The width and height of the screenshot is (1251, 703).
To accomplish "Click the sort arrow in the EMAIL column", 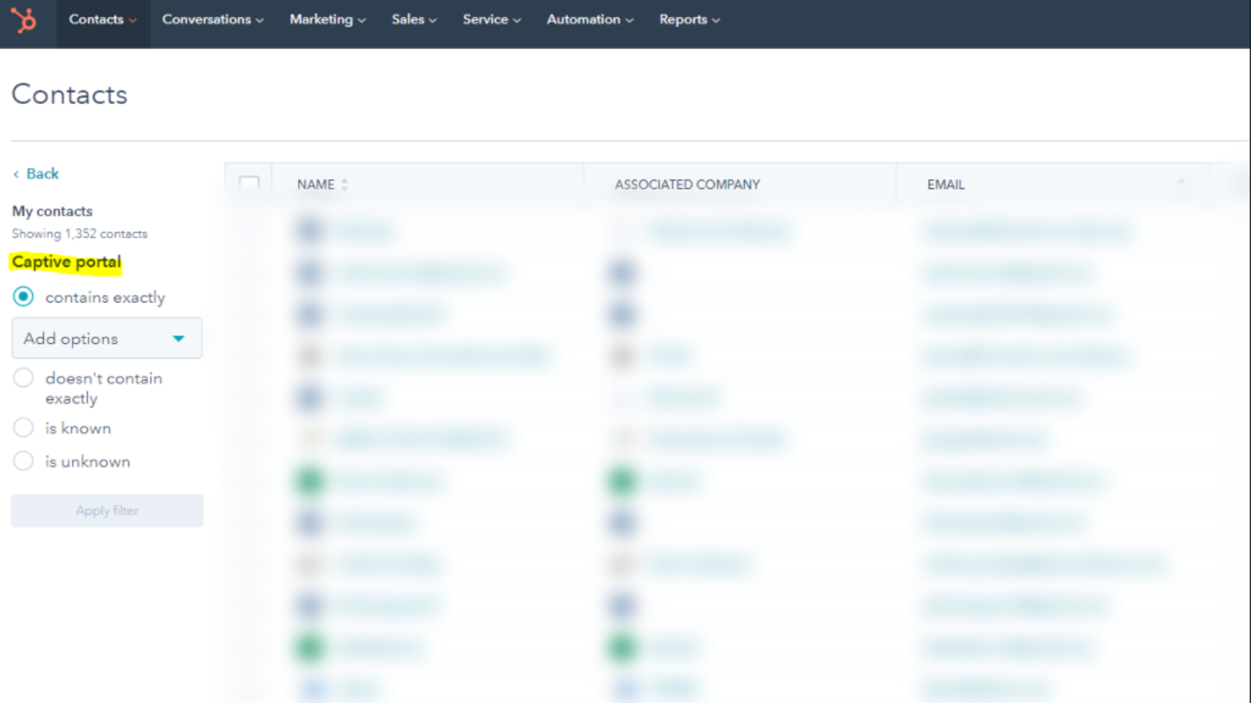I will tap(1181, 184).
